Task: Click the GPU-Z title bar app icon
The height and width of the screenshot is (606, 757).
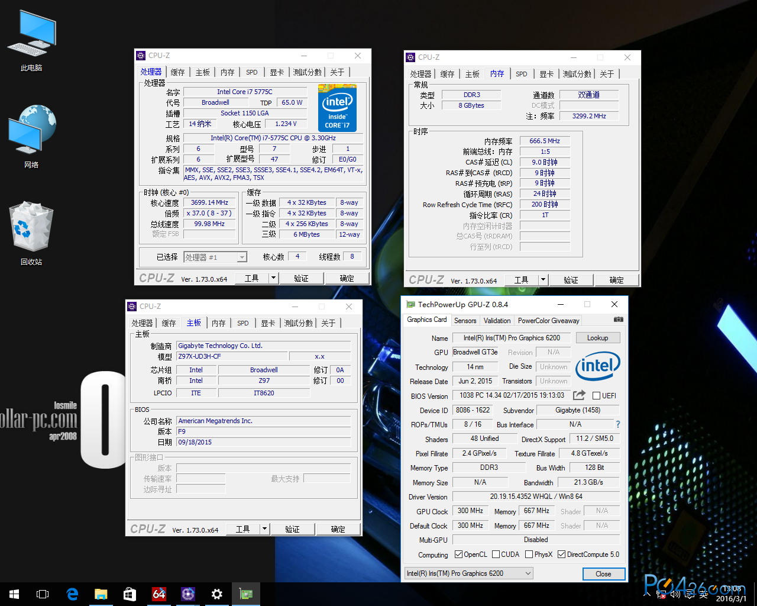Action: (x=410, y=304)
